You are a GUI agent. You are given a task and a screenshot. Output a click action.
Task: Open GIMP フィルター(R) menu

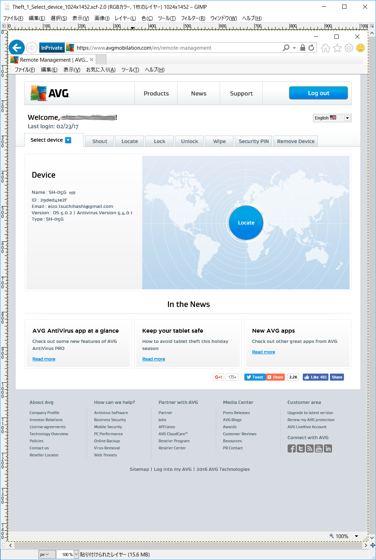[x=193, y=18]
